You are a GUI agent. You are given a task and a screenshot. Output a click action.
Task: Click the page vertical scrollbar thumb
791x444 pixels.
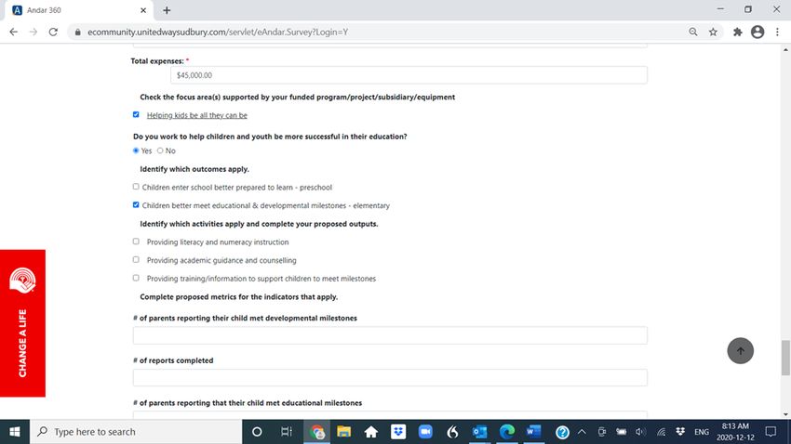(x=785, y=358)
